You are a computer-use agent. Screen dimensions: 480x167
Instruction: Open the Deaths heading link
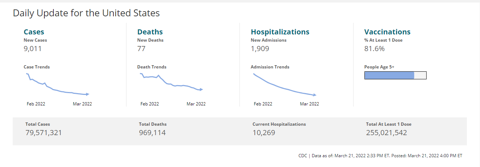click(150, 32)
